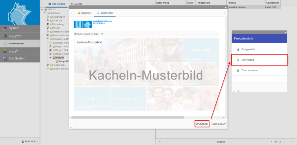Select Site-Management in the sidebar
Viewport: 297px width, 145px height.
point(20,43)
